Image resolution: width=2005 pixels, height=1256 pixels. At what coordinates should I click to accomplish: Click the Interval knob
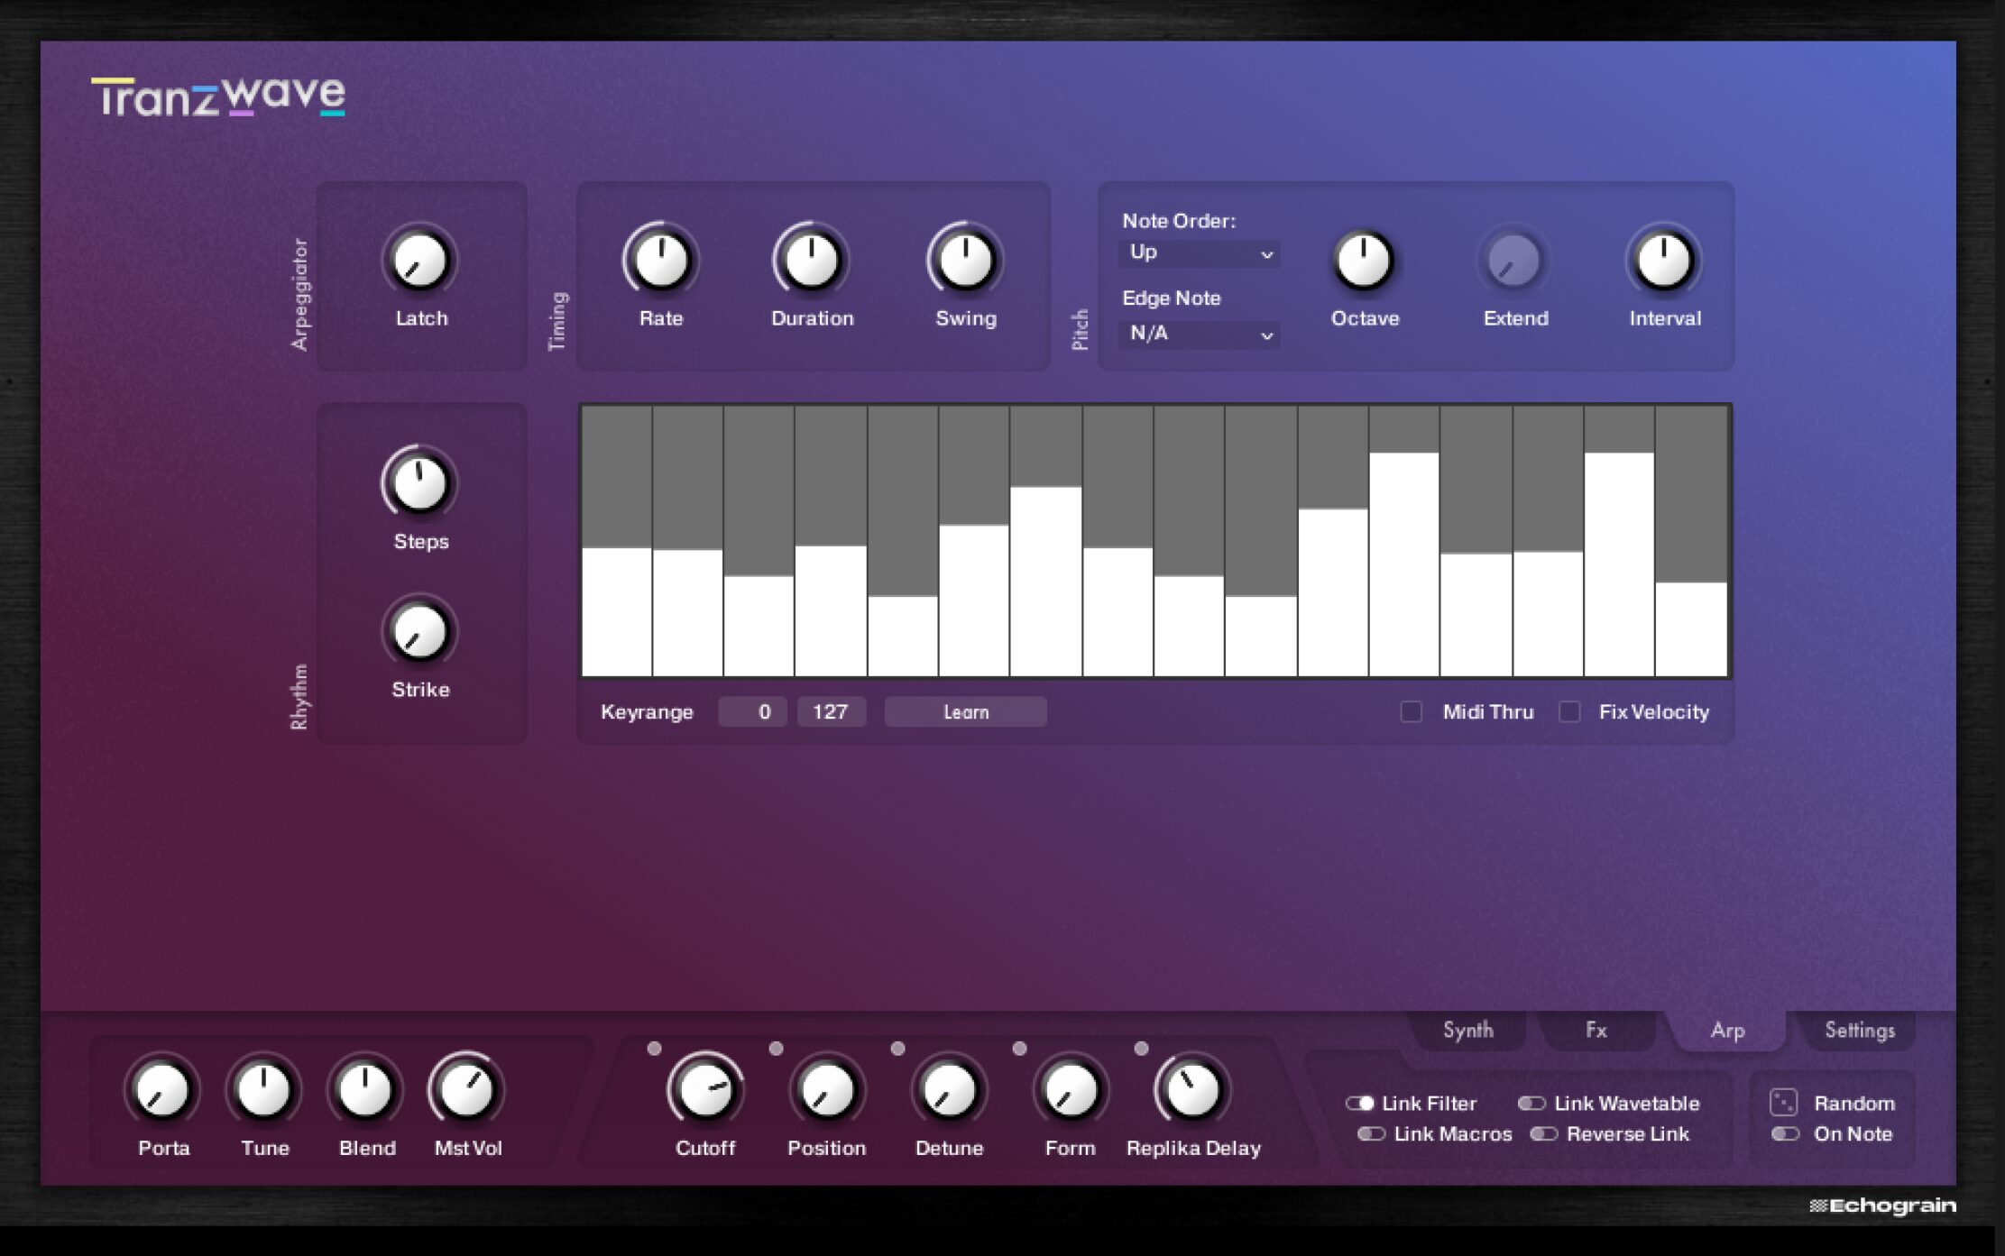1664,261
